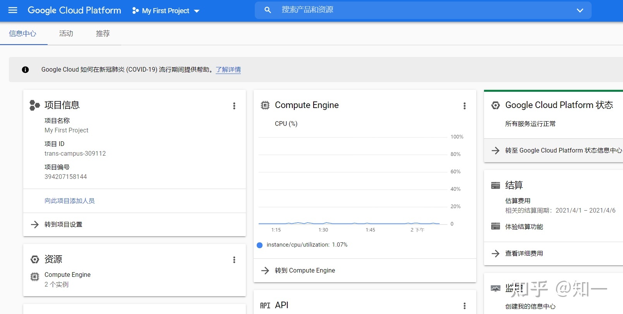Toggle the instance/cpu/utilization legend dot
This screenshot has height=314, width=623.
(x=260, y=245)
